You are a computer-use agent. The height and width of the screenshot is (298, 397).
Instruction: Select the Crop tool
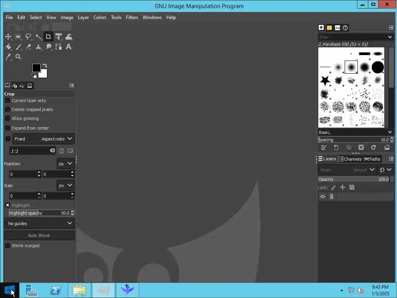48,37
